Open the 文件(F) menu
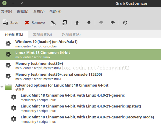 point(6,11)
